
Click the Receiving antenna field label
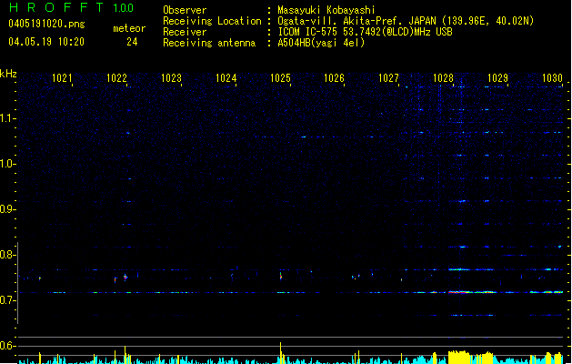point(209,43)
